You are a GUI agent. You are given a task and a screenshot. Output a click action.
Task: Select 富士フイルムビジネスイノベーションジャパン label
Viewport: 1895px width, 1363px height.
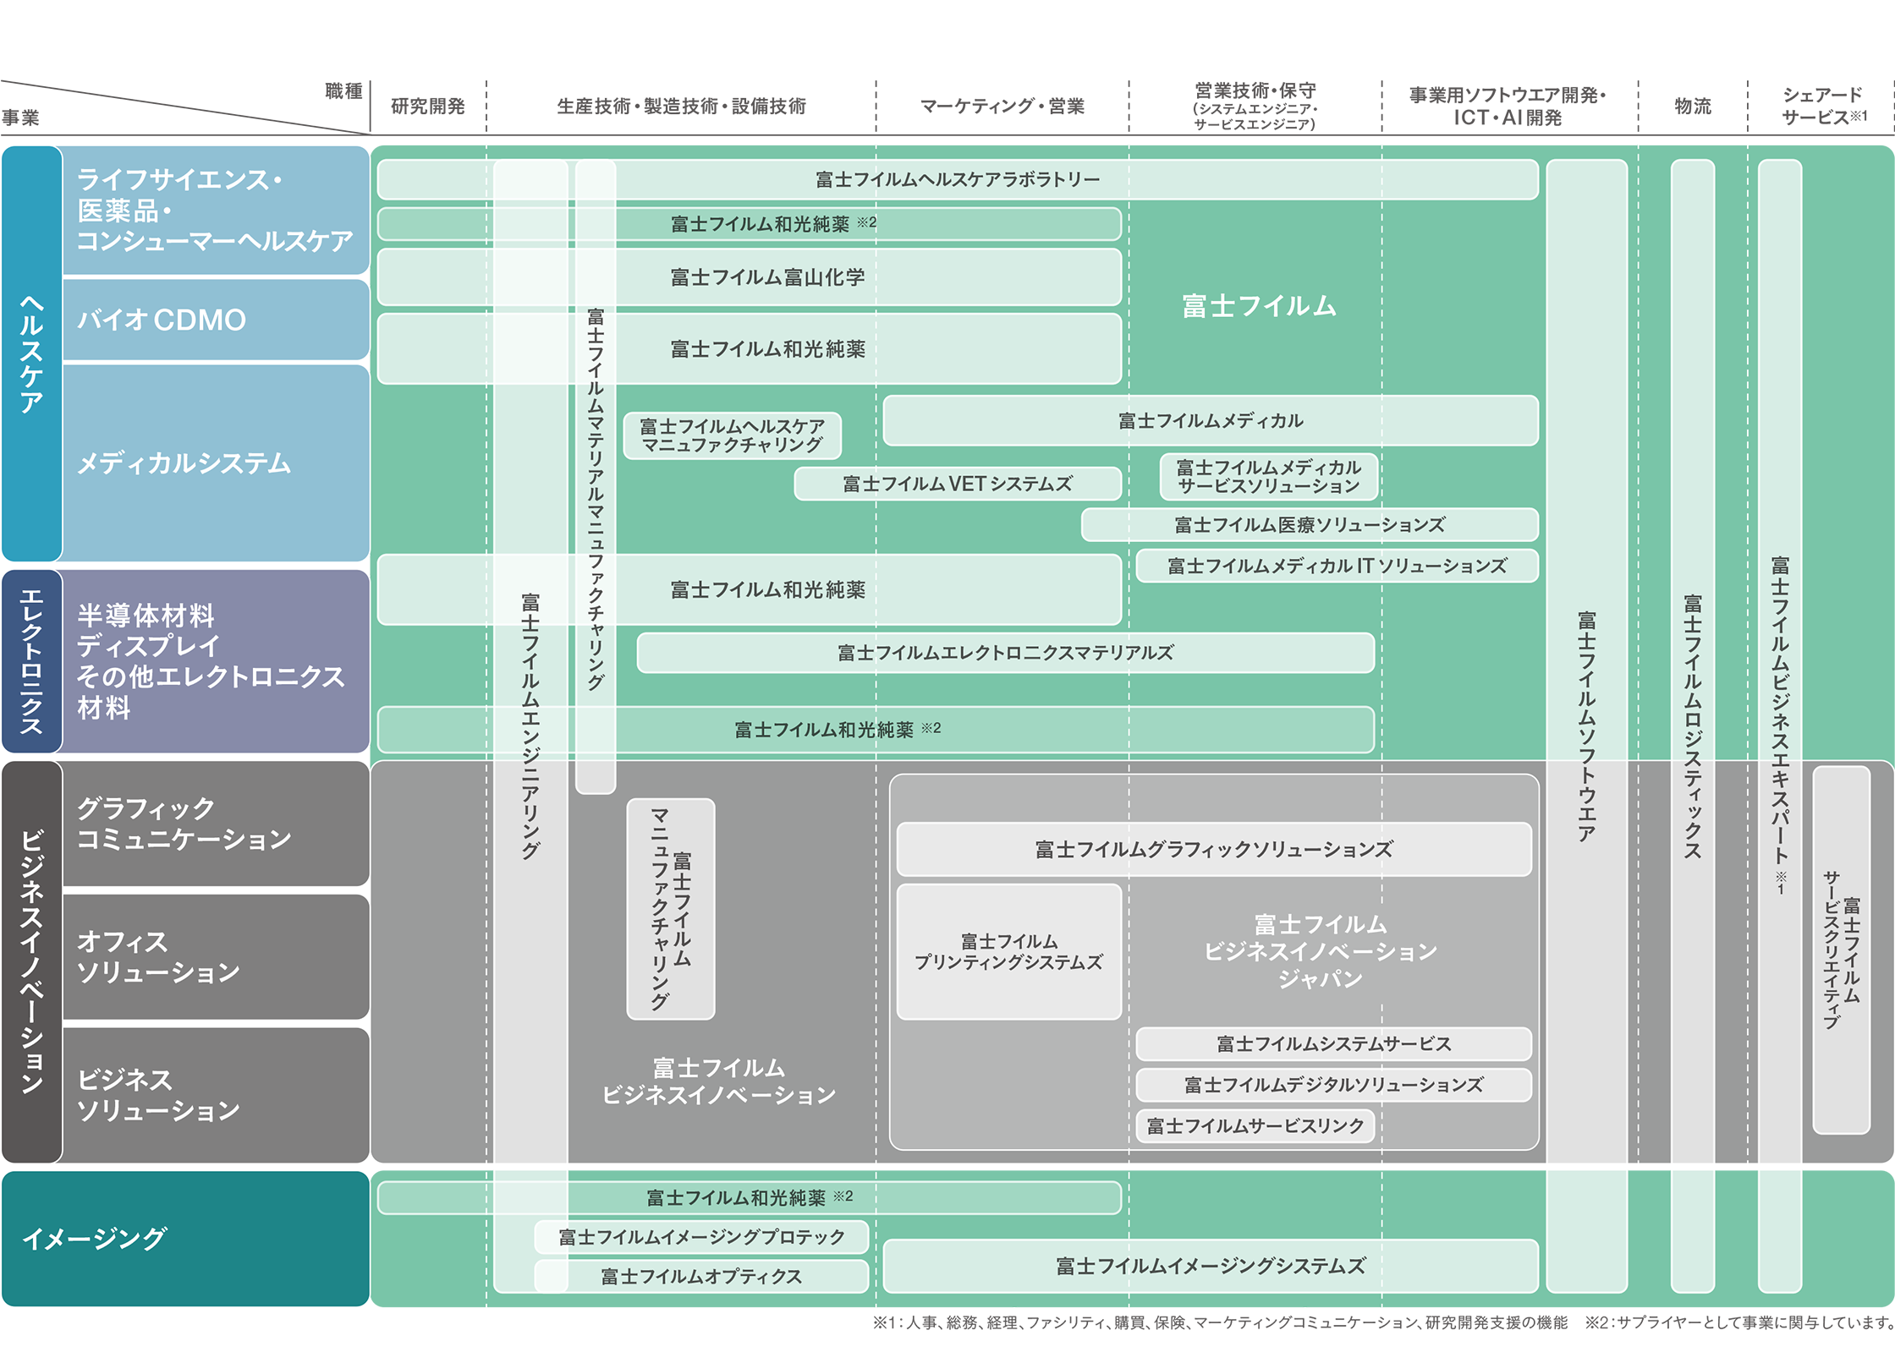click(1321, 951)
